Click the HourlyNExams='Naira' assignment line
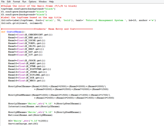The height and width of the screenshot is (126, 164). coord(45,112)
